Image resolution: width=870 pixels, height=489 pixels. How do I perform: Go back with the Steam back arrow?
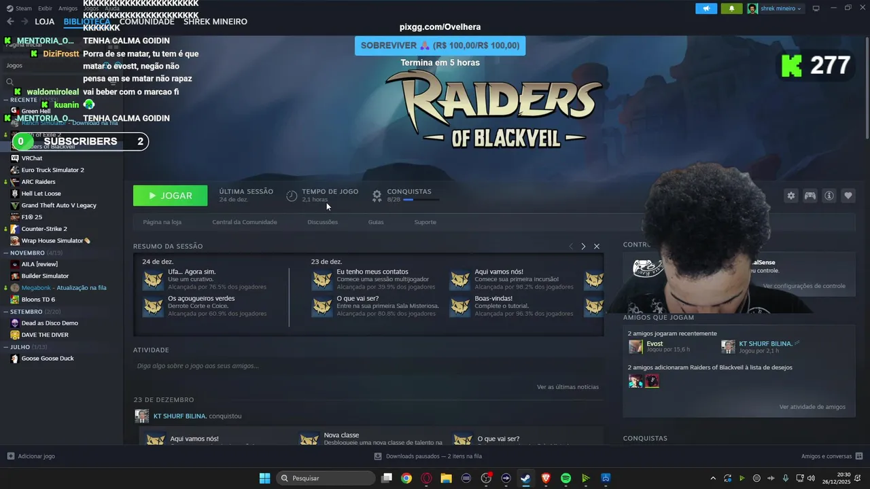(x=10, y=22)
